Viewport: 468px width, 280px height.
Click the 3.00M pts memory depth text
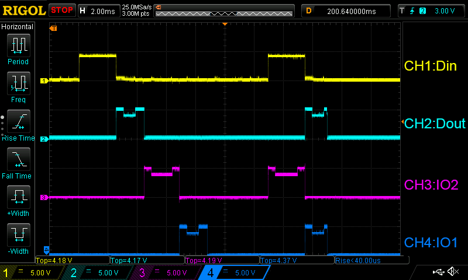point(136,13)
